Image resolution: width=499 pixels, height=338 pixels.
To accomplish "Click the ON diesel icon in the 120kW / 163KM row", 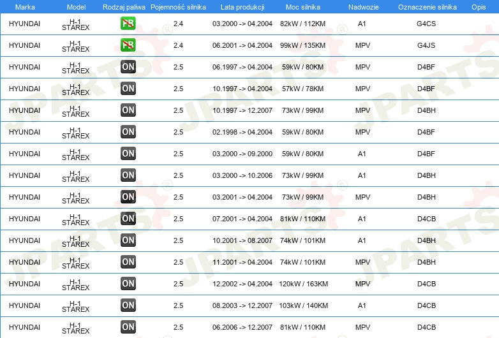I will click(x=128, y=284).
